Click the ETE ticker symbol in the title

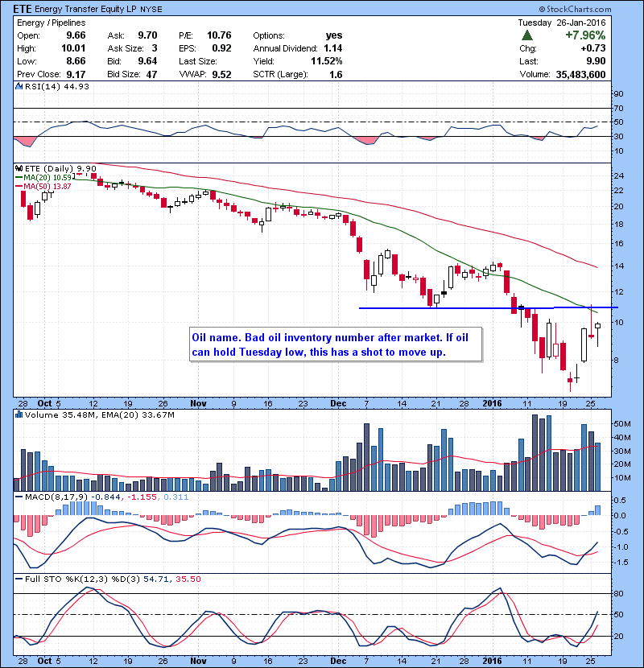pos(23,9)
